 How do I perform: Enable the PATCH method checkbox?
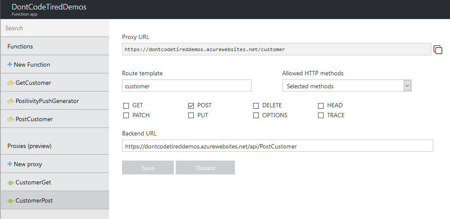pyautogui.click(x=126, y=116)
